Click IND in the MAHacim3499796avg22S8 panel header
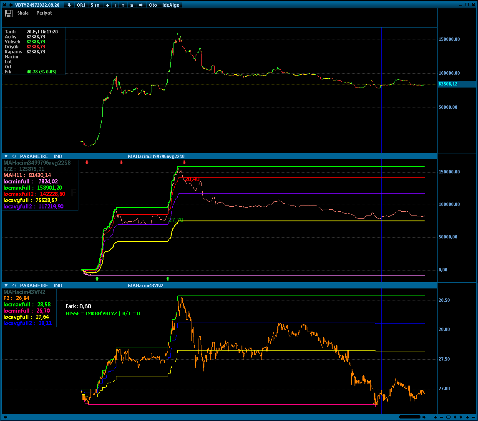 coord(58,156)
